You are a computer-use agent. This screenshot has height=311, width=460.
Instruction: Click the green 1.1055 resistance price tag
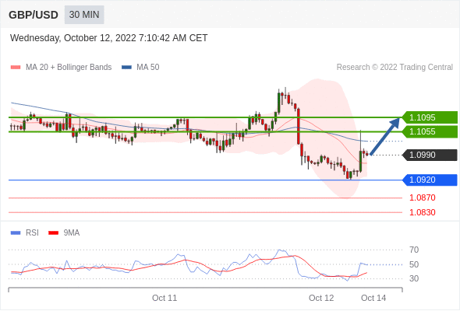point(430,131)
